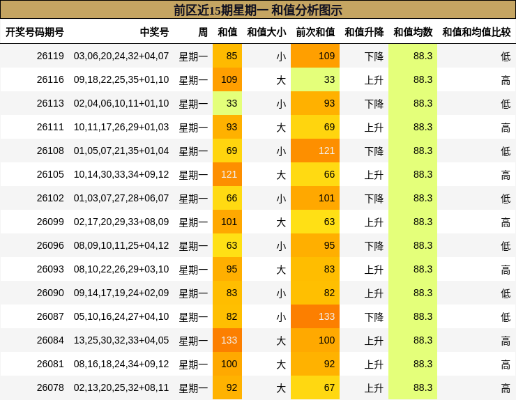Click 上升 in row 26116
This screenshot has width=516, height=400.
point(374,80)
